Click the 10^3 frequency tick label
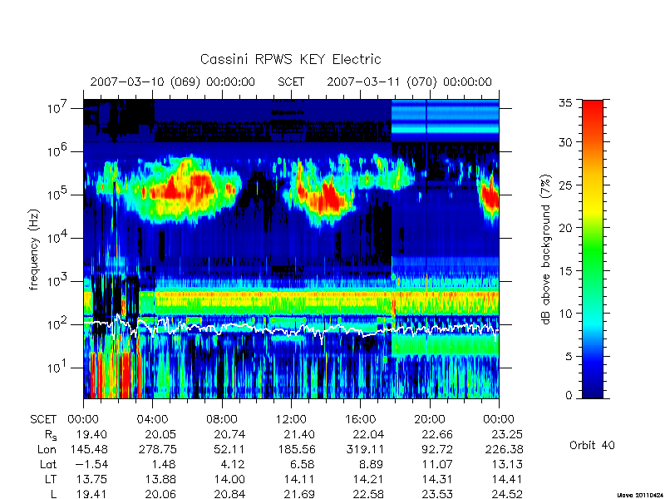The height and width of the screenshot is (499, 665). tap(58, 280)
